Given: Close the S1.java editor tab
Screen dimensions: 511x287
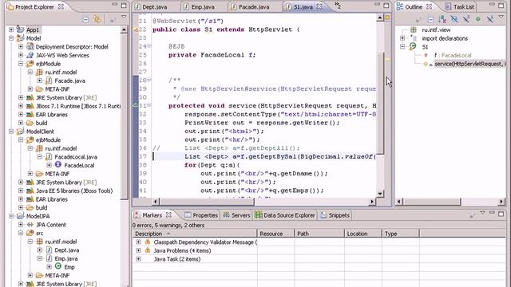Looking at the screenshot, I should (x=319, y=6).
